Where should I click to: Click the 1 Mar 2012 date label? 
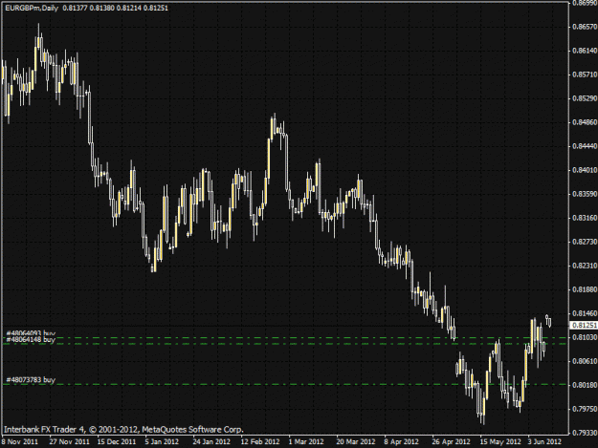point(306,442)
